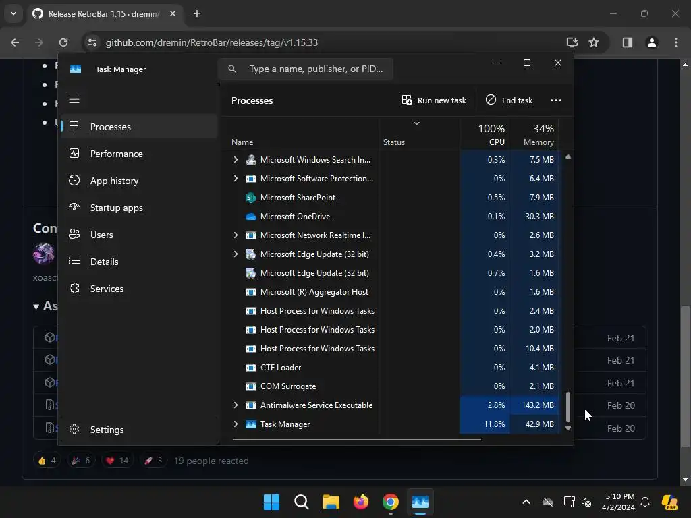This screenshot has height=518, width=691.
Task: Click the Microsoft Windows Search Indexer icon
Action: [x=251, y=159]
